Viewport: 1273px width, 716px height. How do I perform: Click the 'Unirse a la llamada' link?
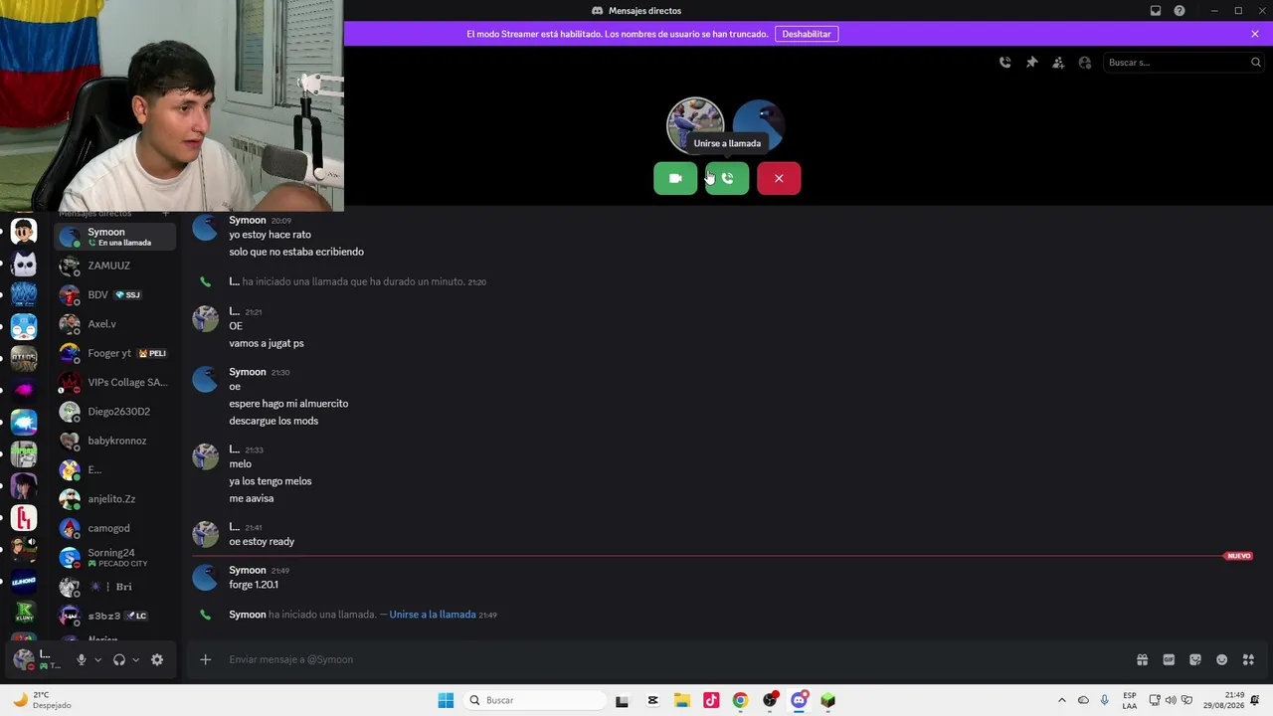click(433, 615)
